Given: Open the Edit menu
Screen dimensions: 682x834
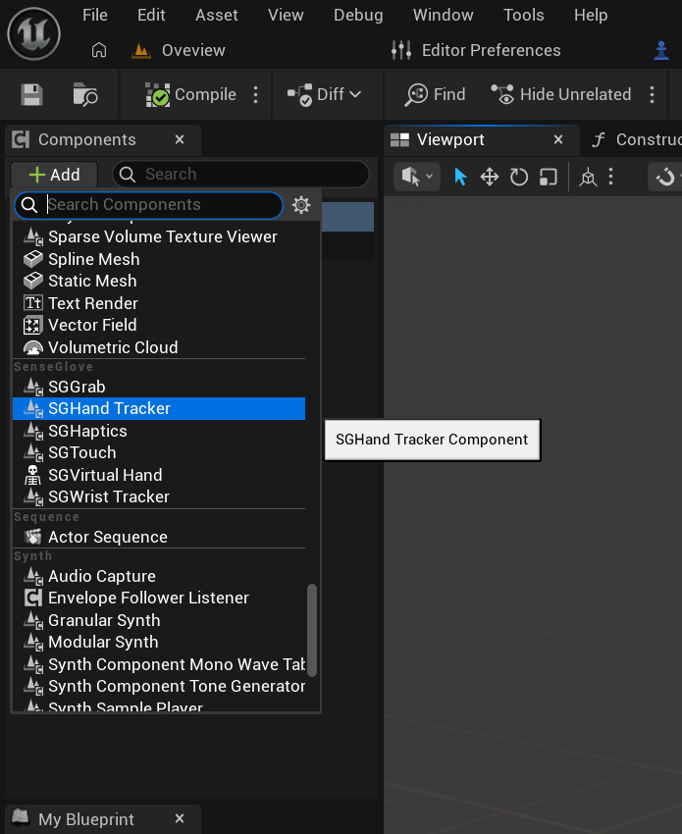Looking at the screenshot, I should [x=151, y=15].
